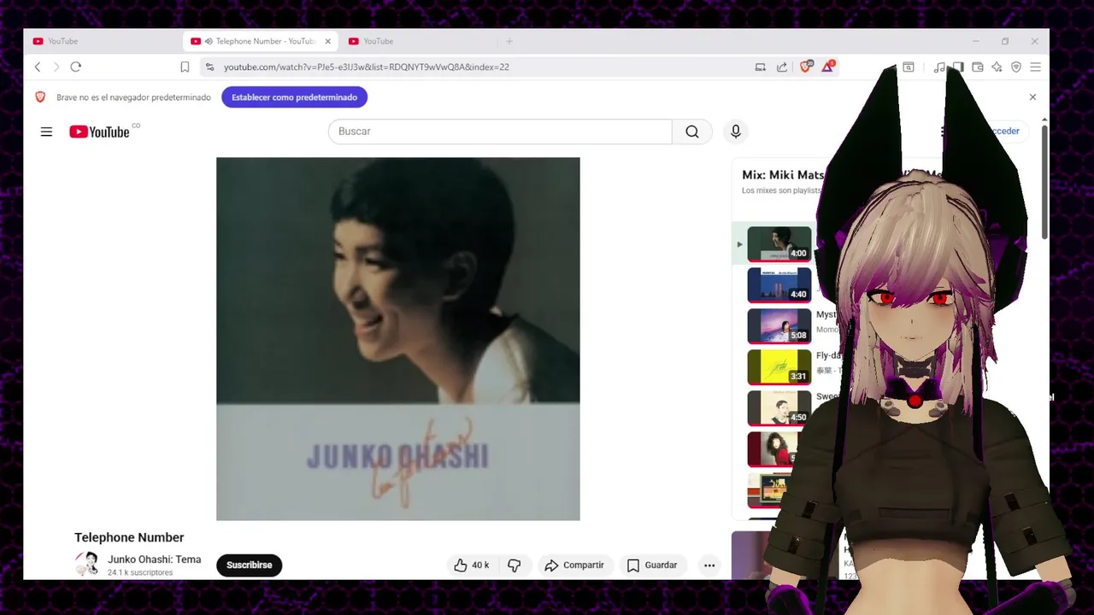Open the Brave Shields lion icon

(x=806, y=67)
